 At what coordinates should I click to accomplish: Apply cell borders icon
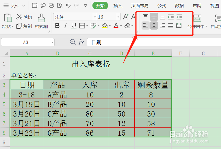pyautogui.click(x=82, y=26)
